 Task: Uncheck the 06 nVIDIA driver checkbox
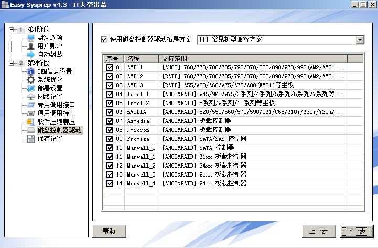click(x=110, y=112)
